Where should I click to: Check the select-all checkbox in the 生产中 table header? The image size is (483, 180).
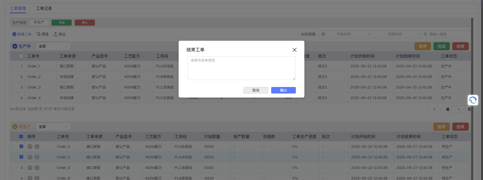(x=21, y=56)
